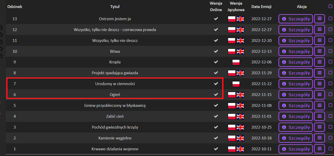
Task: Tick the checkbox for episode 5 row
Action: (x=330, y=105)
